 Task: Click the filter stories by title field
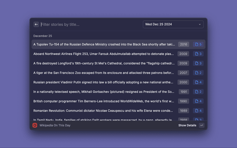(89, 24)
